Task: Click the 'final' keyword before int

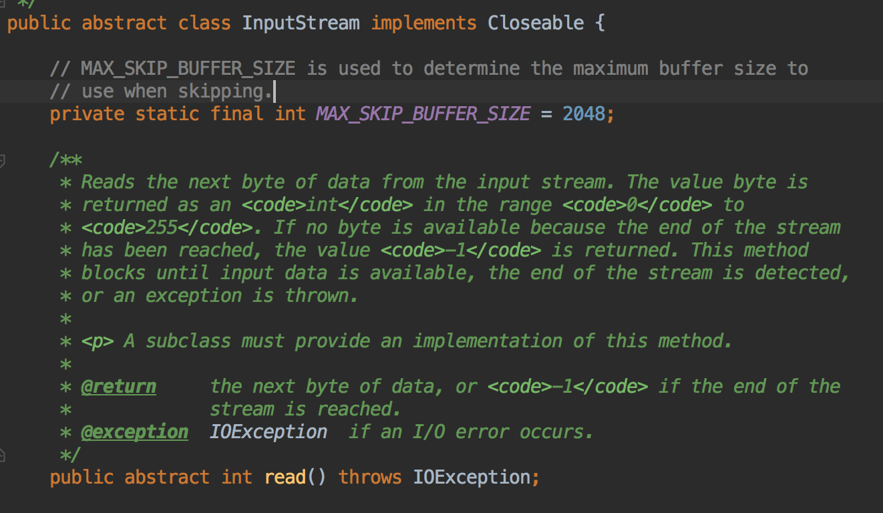Action: 236,114
